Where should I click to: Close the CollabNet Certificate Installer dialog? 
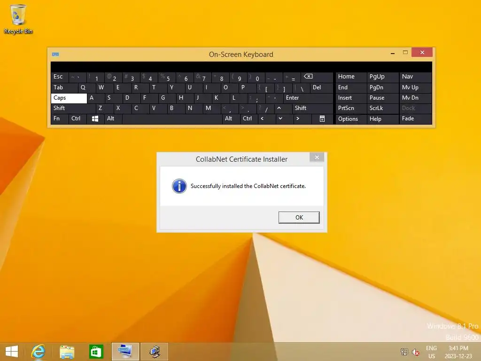[317, 157]
